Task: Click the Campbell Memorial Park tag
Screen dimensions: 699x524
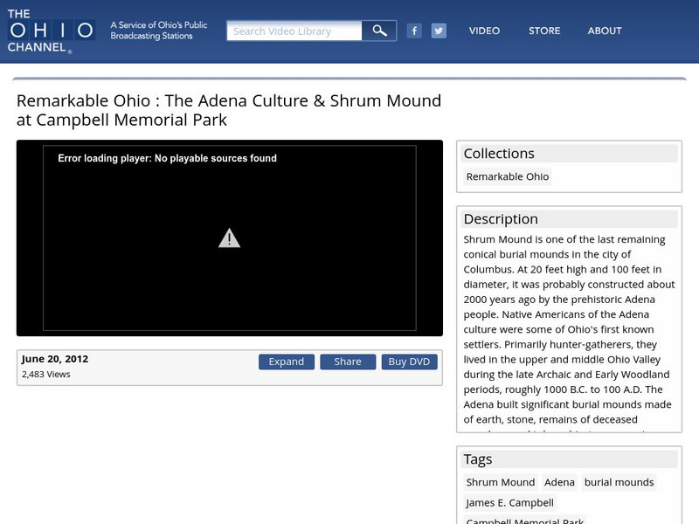Action: 525,521
